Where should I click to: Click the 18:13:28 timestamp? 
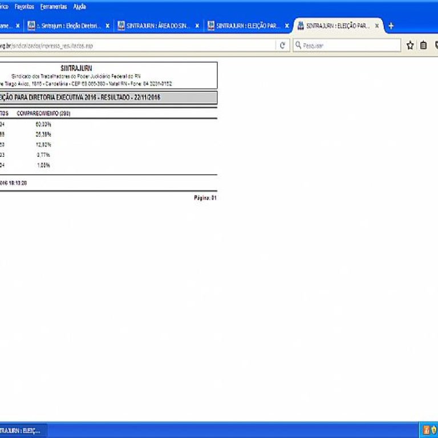[18, 183]
